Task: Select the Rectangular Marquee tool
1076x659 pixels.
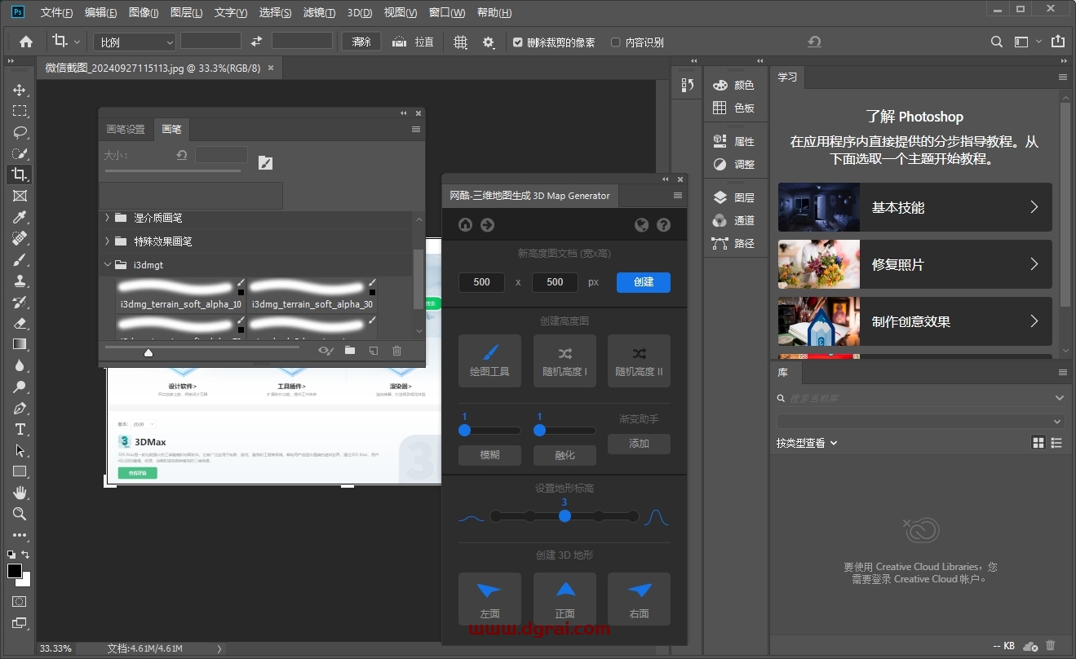Action: 20,111
